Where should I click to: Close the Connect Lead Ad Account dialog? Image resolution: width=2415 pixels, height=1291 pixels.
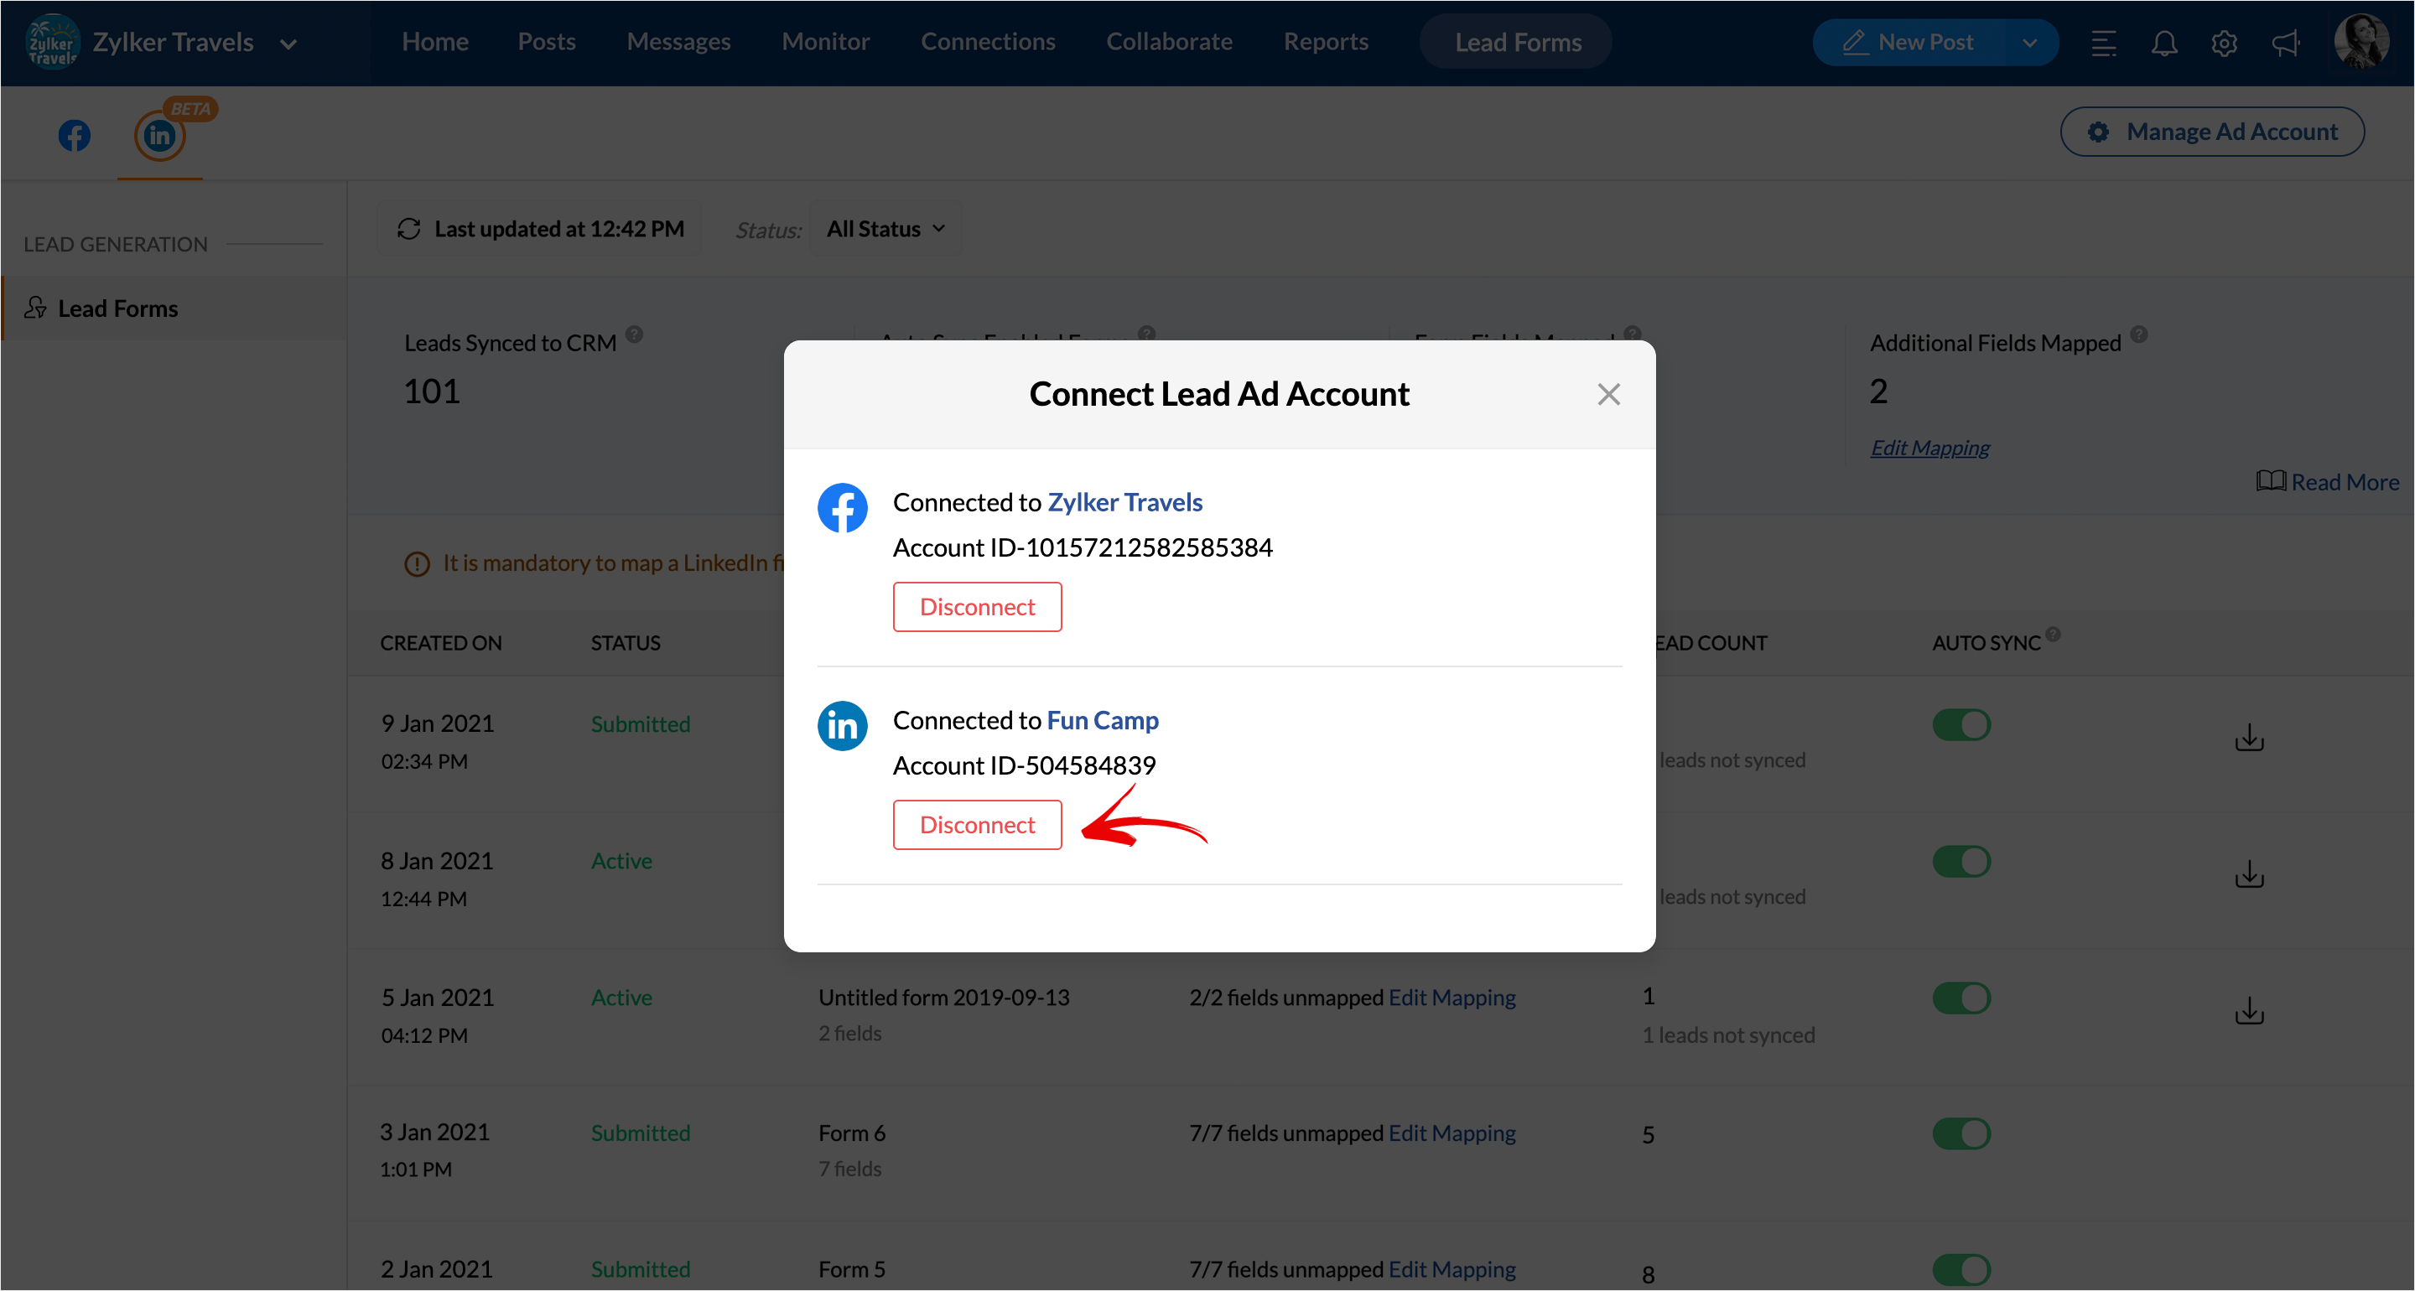click(x=1609, y=395)
